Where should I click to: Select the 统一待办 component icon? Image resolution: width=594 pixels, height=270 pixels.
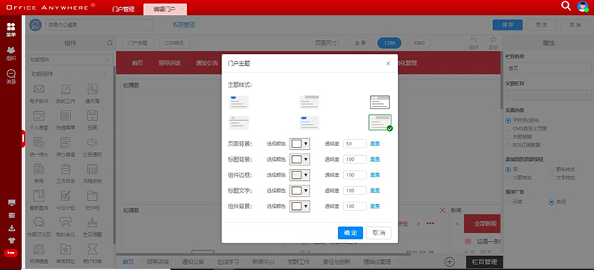[x=39, y=142]
